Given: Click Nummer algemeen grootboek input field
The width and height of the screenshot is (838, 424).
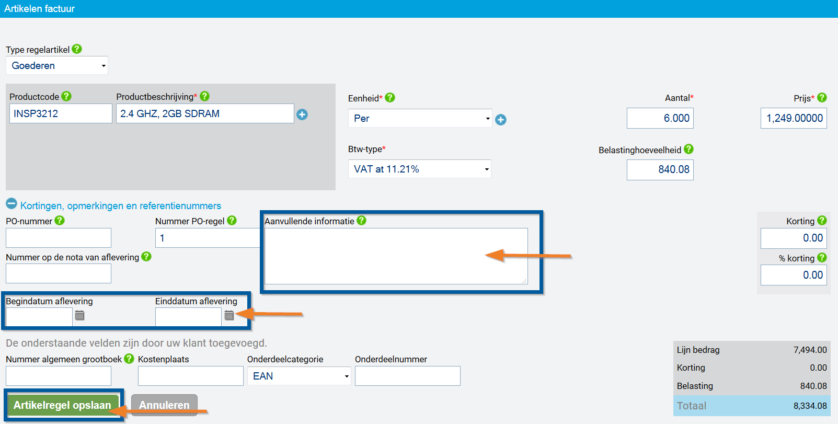Looking at the screenshot, I should pyautogui.click(x=59, y=376).
